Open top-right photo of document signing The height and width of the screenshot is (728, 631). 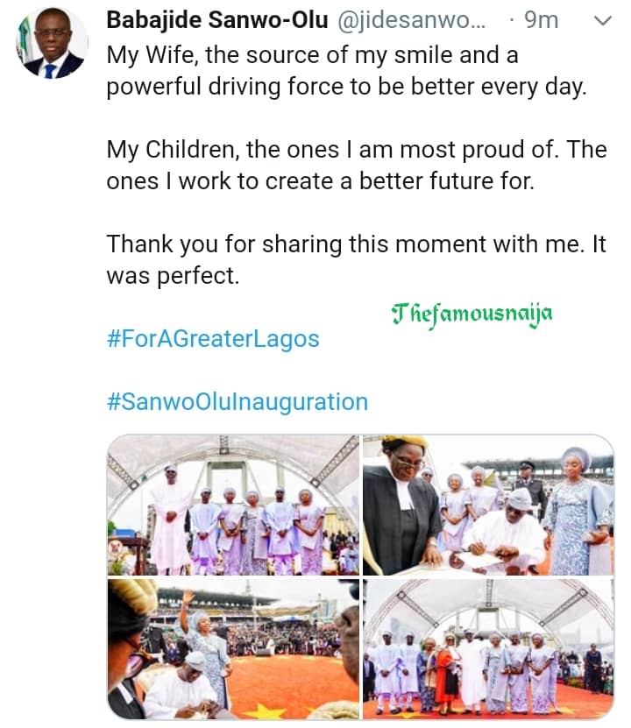click(x=488, y=504)
